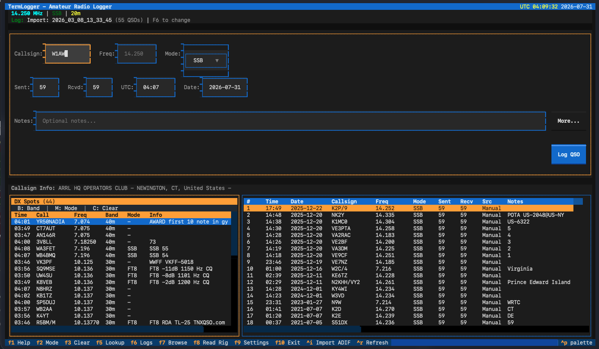
Task: Sort DX spots by Time column header
Action: tap(21, 215)
